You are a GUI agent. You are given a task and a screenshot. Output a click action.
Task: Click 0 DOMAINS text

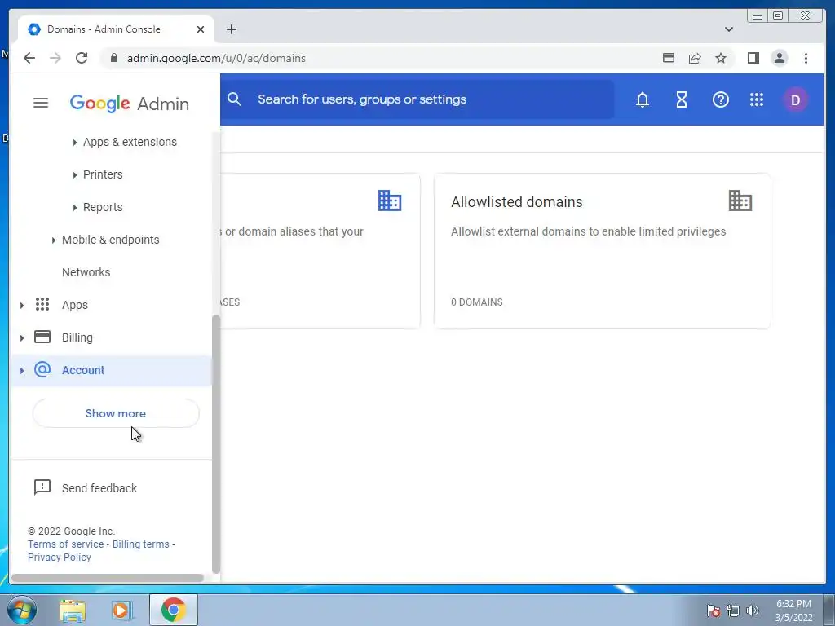point(476,302)
